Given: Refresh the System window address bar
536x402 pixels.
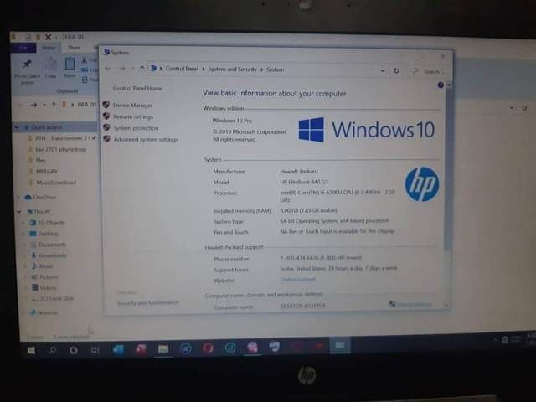Looking at the screenshot, I should click(396, 70).
